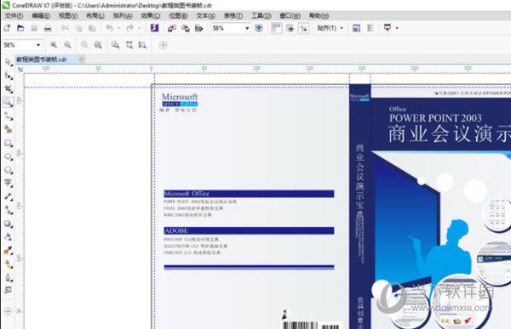Image resolution: width=511 pixels, height=329 pixels.
Task: Open the 视图(V) menu
Action: point(68,15)
